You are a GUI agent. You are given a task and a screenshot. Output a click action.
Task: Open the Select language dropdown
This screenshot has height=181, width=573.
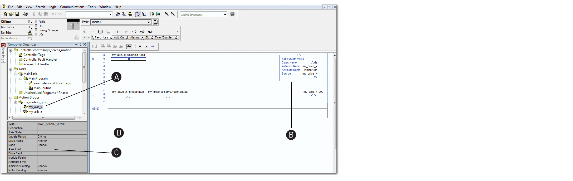pyautogui.click(x=225, y=15)
